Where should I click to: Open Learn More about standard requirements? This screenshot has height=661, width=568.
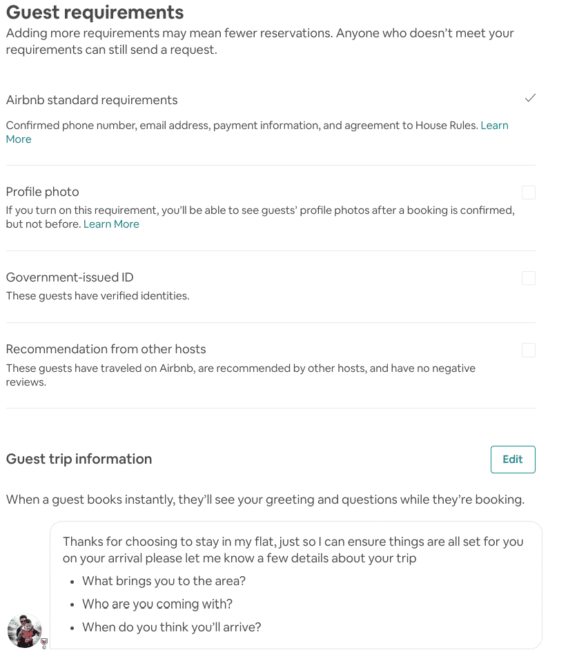click(494, 125)
